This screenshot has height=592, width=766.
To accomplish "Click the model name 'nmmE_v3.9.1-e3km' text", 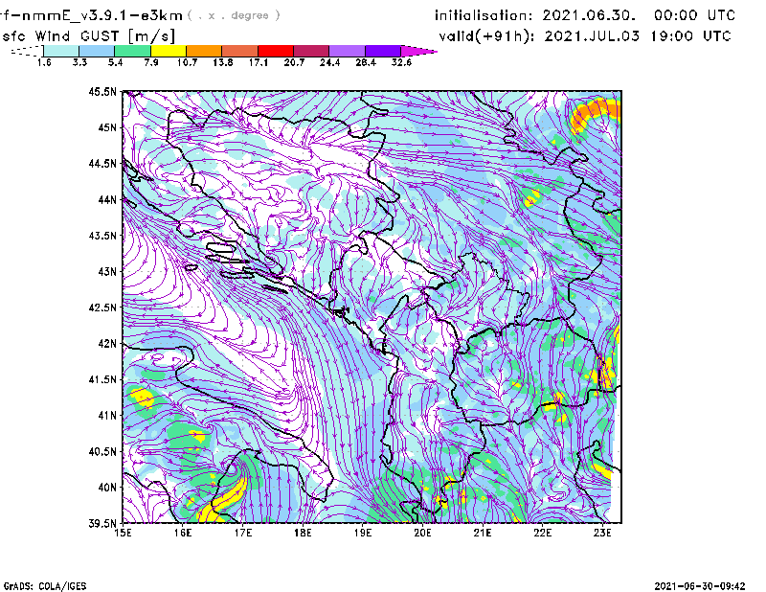I will click(x=102, y=15).
